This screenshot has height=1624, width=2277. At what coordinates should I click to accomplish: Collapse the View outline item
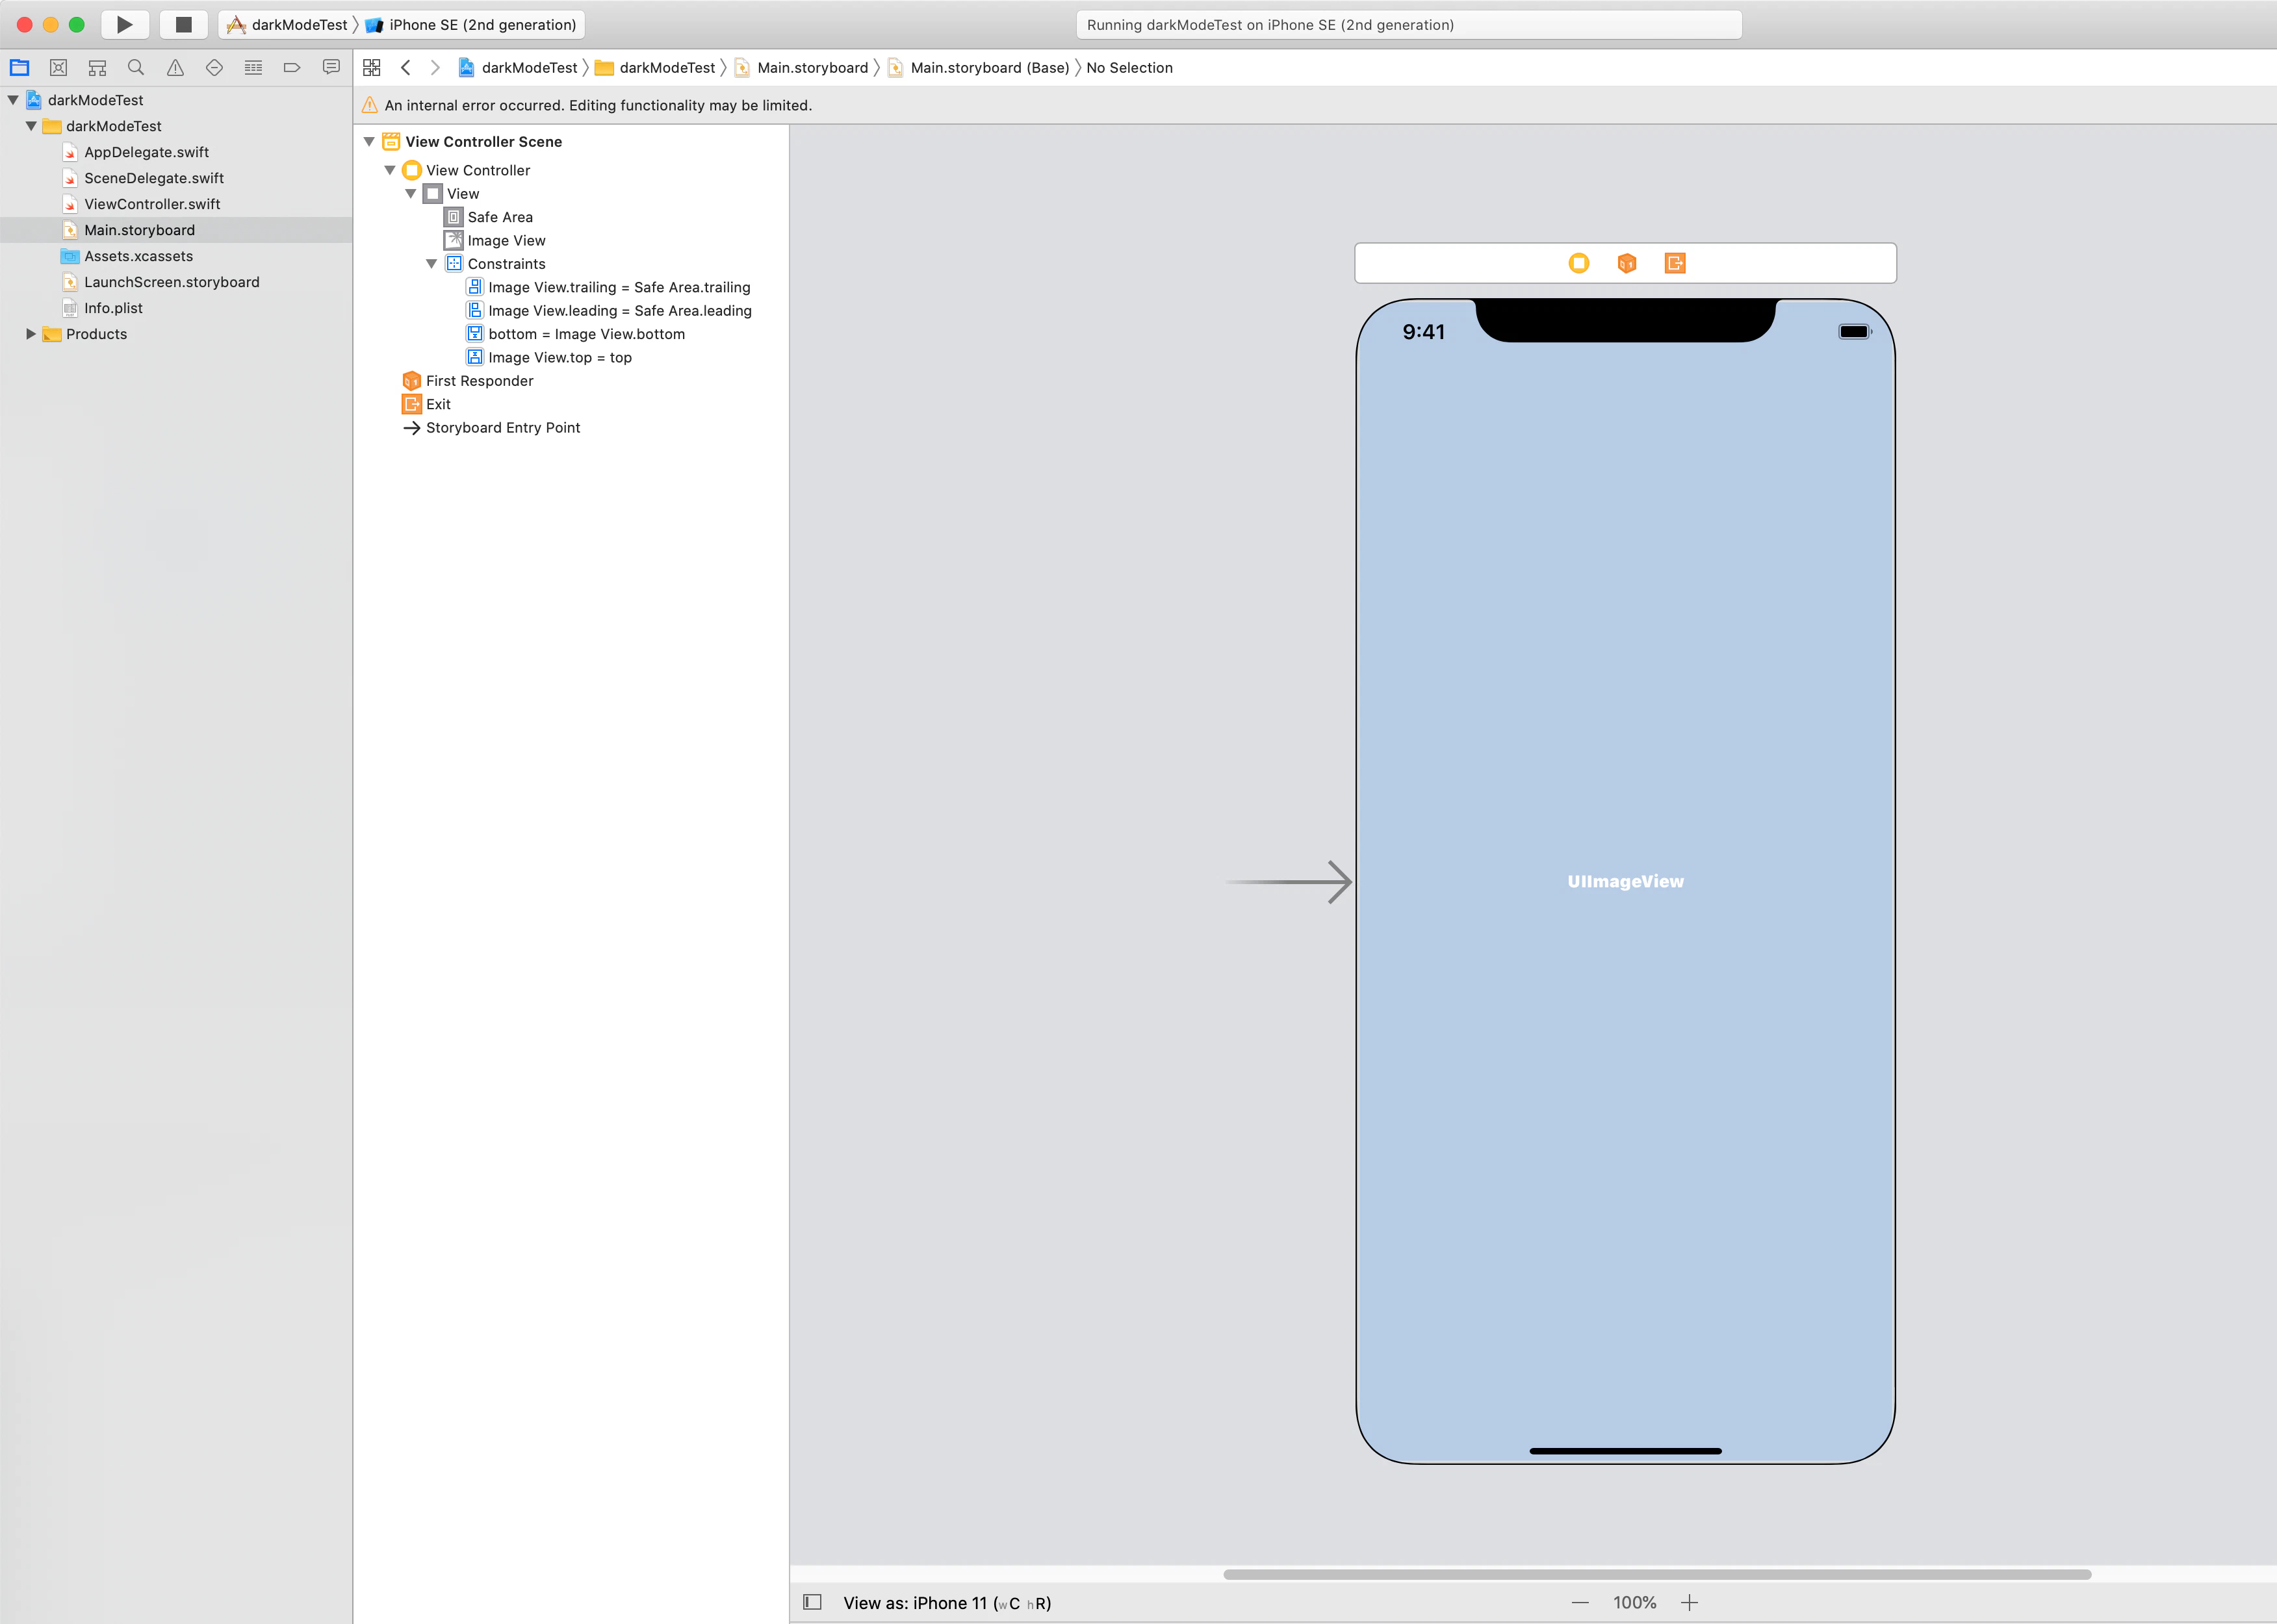[x=410, y=194]
